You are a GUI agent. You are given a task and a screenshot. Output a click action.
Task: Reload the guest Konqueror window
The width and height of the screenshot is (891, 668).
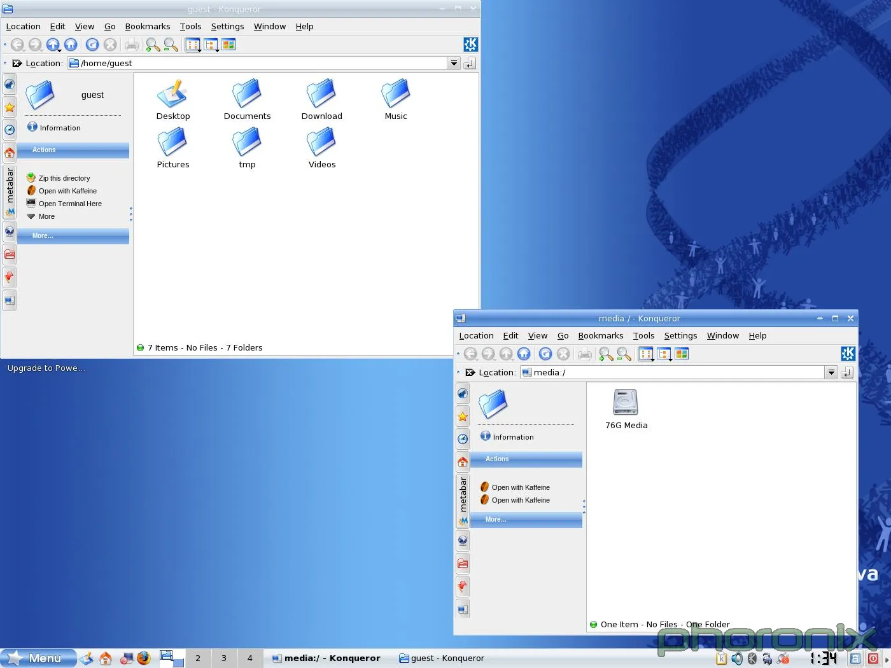92,45
